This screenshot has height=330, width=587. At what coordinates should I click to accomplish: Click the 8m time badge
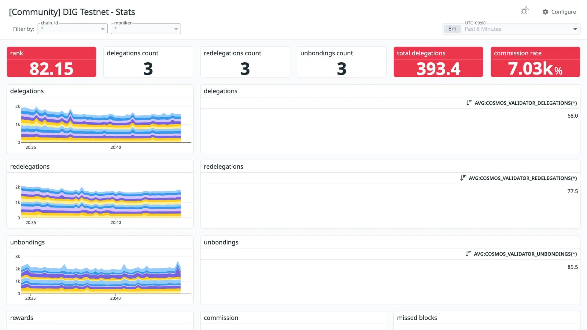pos(452,29)
